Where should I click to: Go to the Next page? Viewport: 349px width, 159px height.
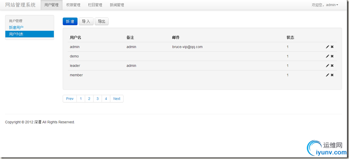[117, 99]
